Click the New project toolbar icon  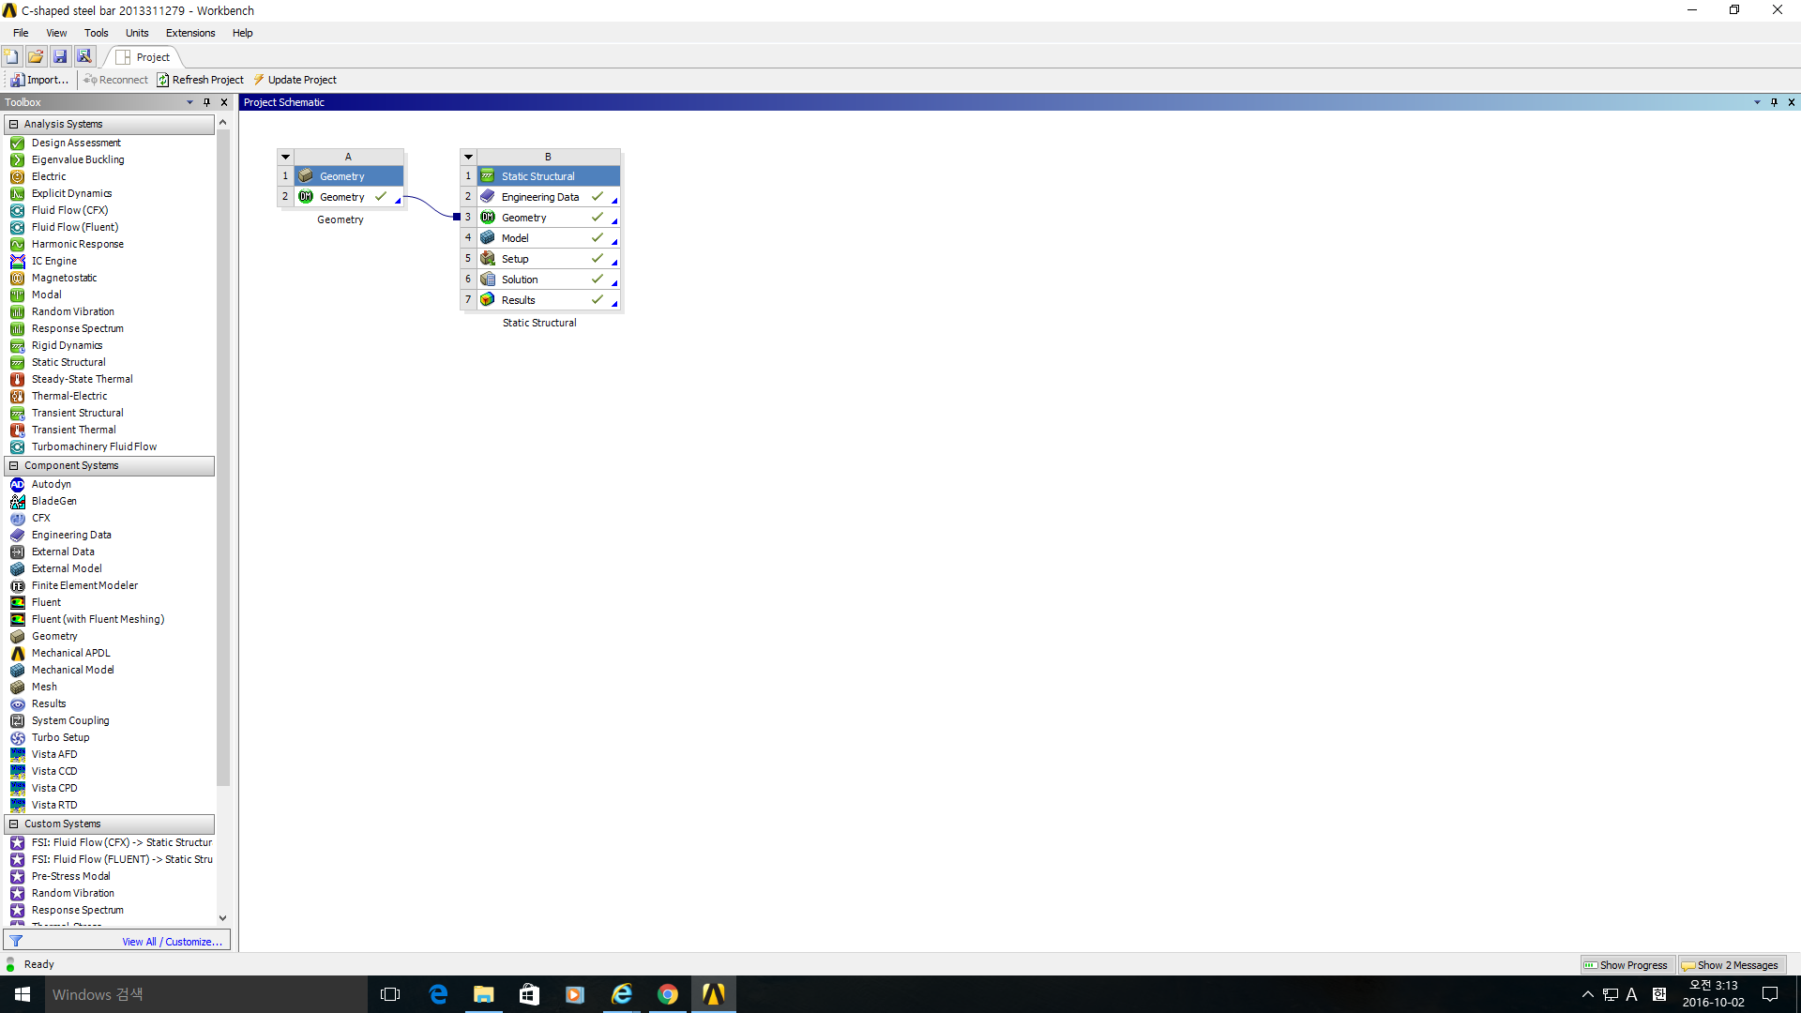[x=12, y=56]
